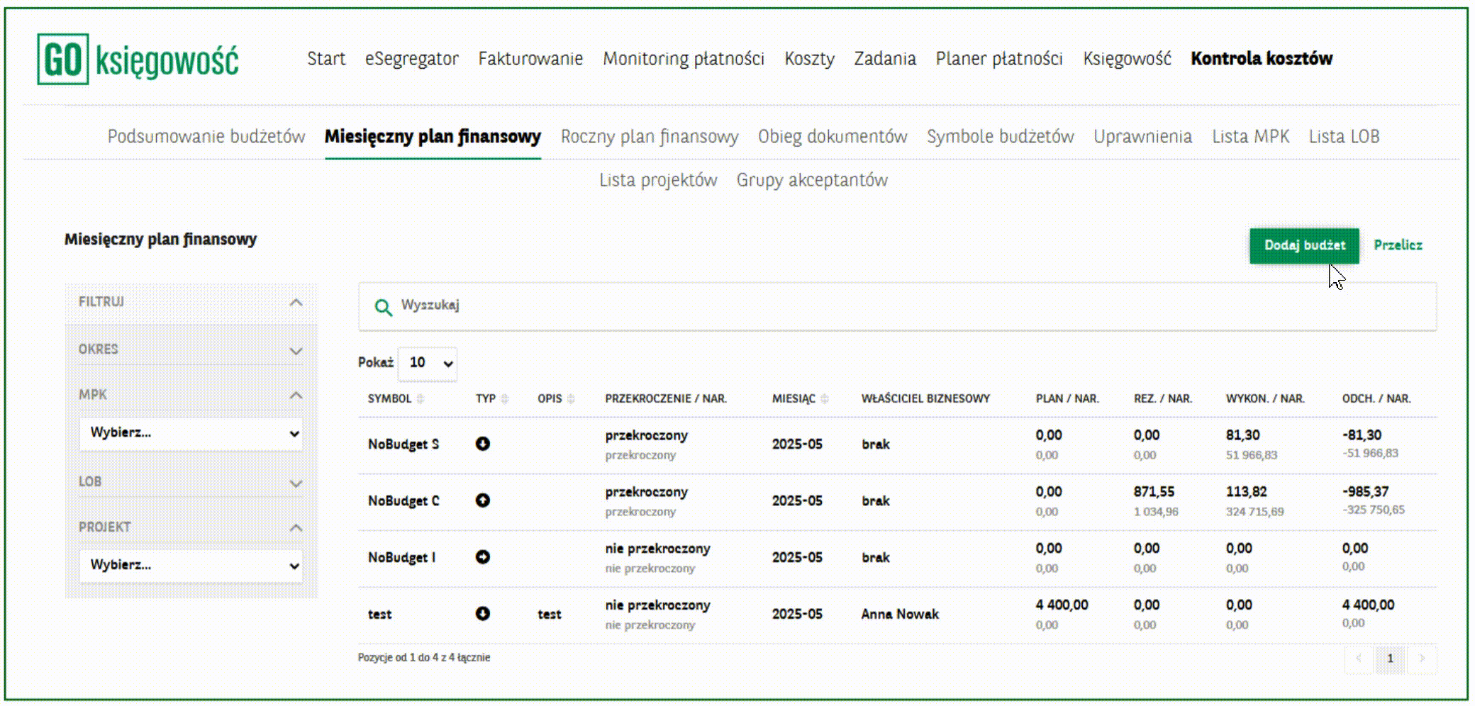Screen dimensions: 1475x706
Task: Click WŁAŚCICIEL BIZNESOWY column header
Action: [925, 399]
